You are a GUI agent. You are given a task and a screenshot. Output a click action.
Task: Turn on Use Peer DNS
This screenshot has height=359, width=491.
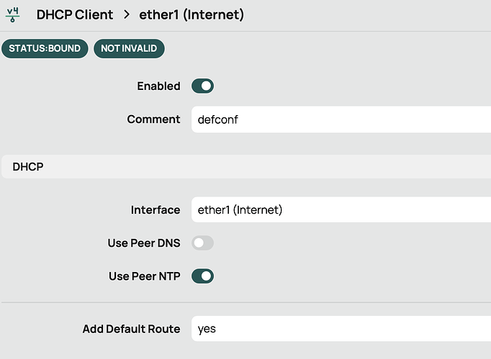coord(202,243)
